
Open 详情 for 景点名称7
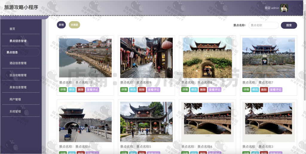coord(246,90)
